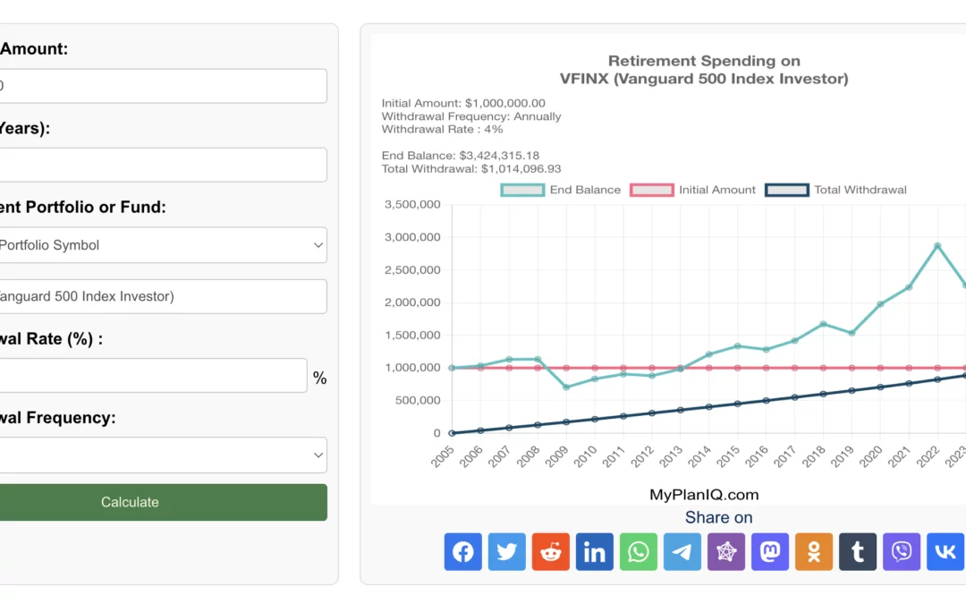The width and height of the screenshot is (966, 604).
Task: Click the 'Initial Amount: $1,000,000.00' summary text
Action: 463,103
